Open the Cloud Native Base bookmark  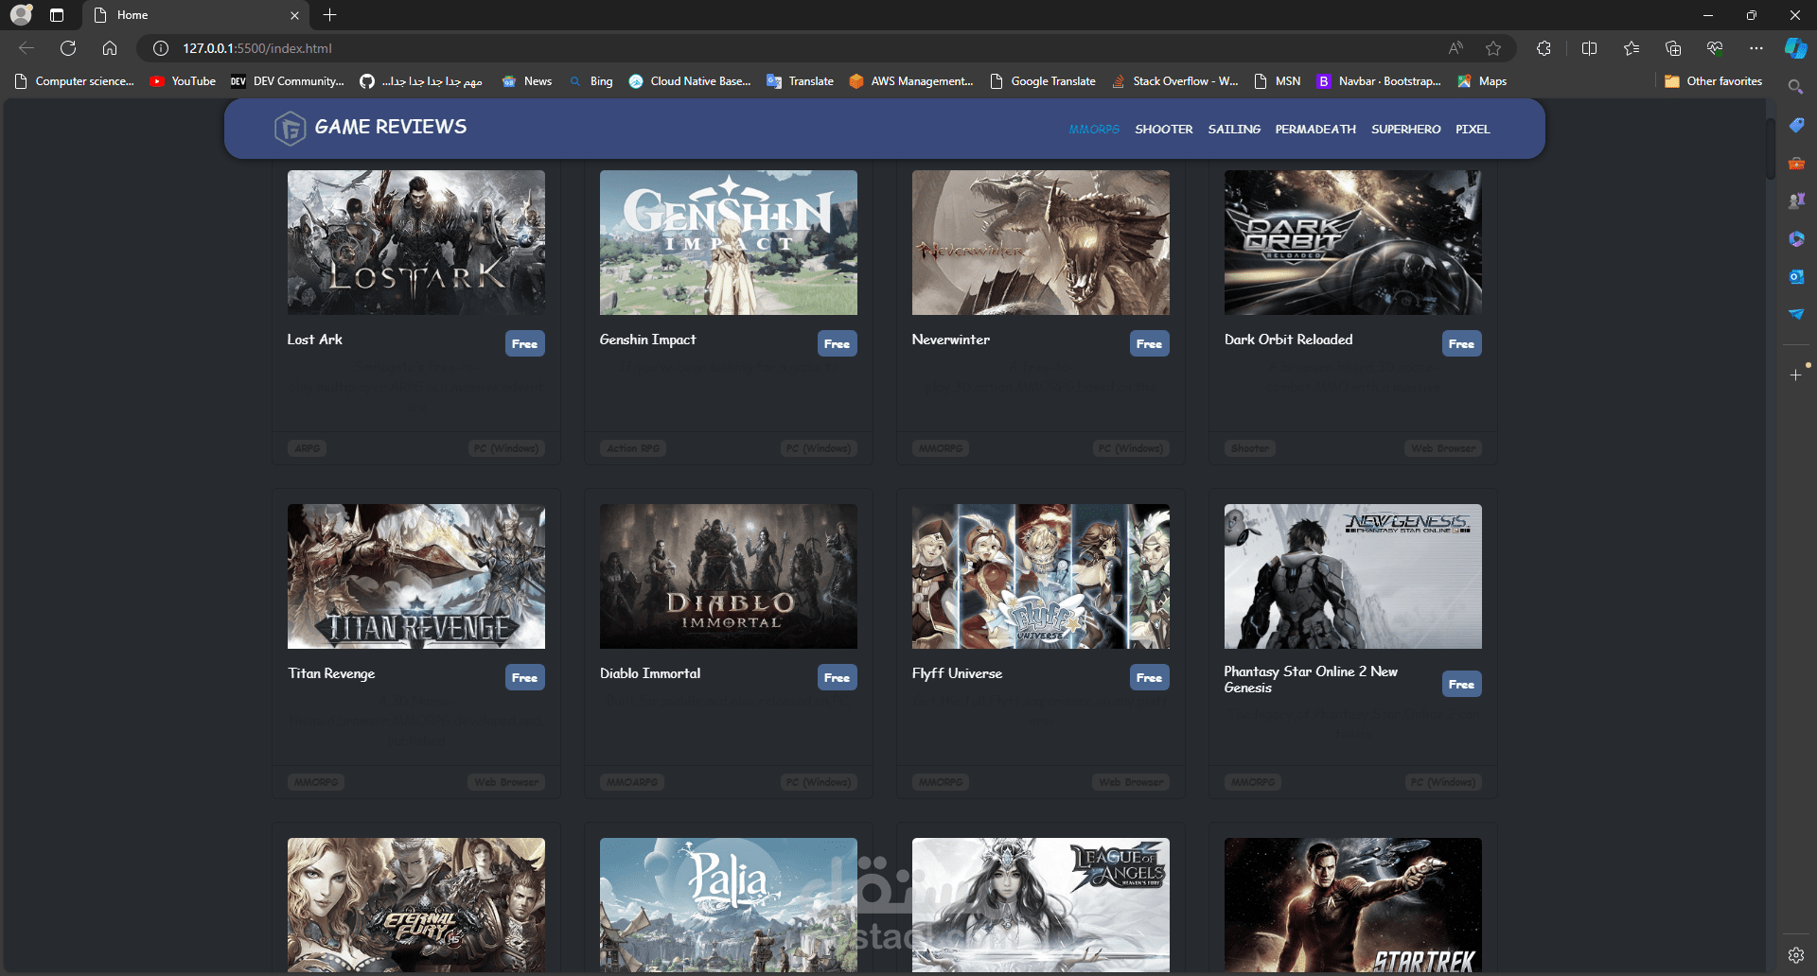click(x=690, y=81)
